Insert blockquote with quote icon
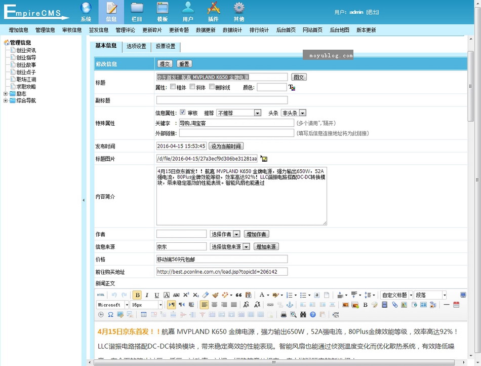Image resolution: width=481 pixels, height=366 pixels. [x=238, y=295]
